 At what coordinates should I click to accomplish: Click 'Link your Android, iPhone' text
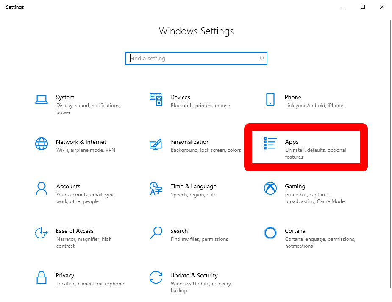314,106
